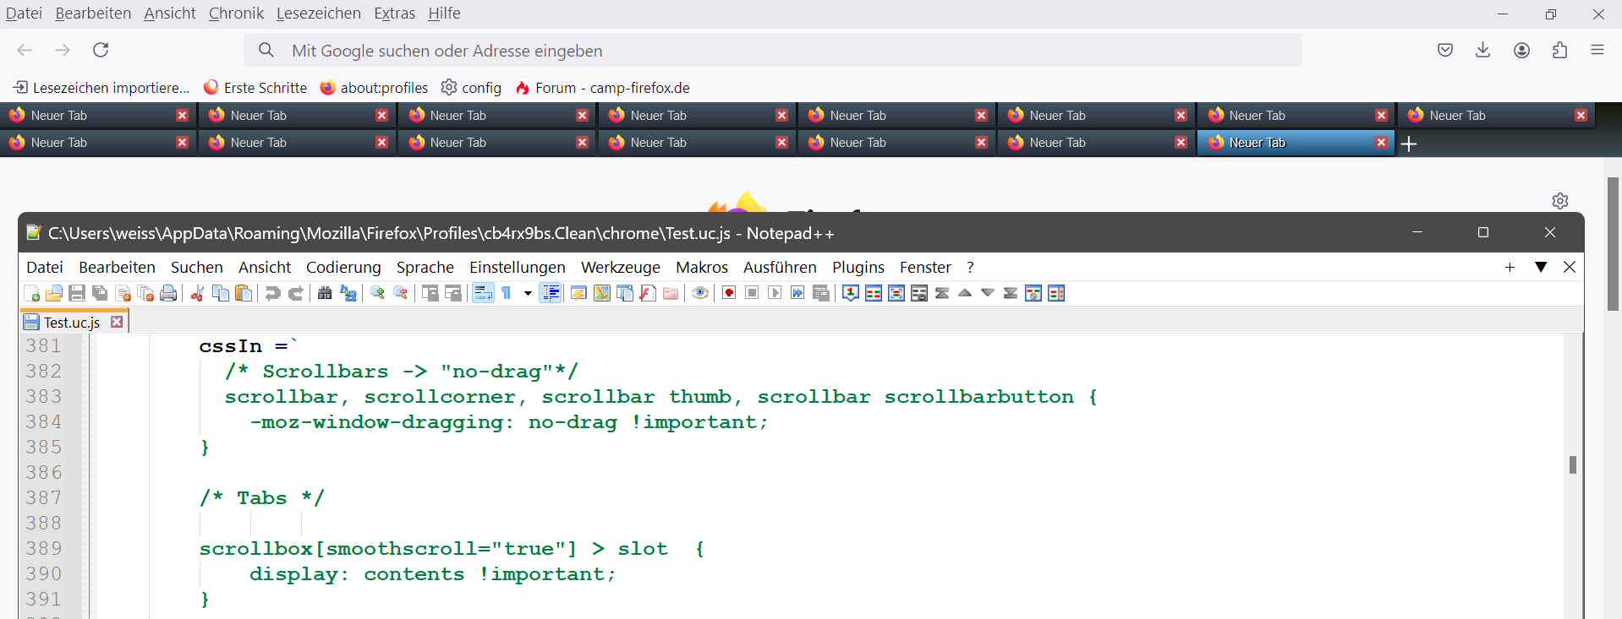Open the about:profiles bookmark
The width and height of the screenshot is (1622, 619).
pos(375,88)
